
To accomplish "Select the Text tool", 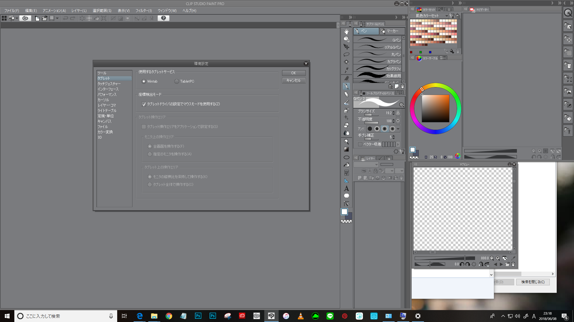I will (x=346, y=188).
